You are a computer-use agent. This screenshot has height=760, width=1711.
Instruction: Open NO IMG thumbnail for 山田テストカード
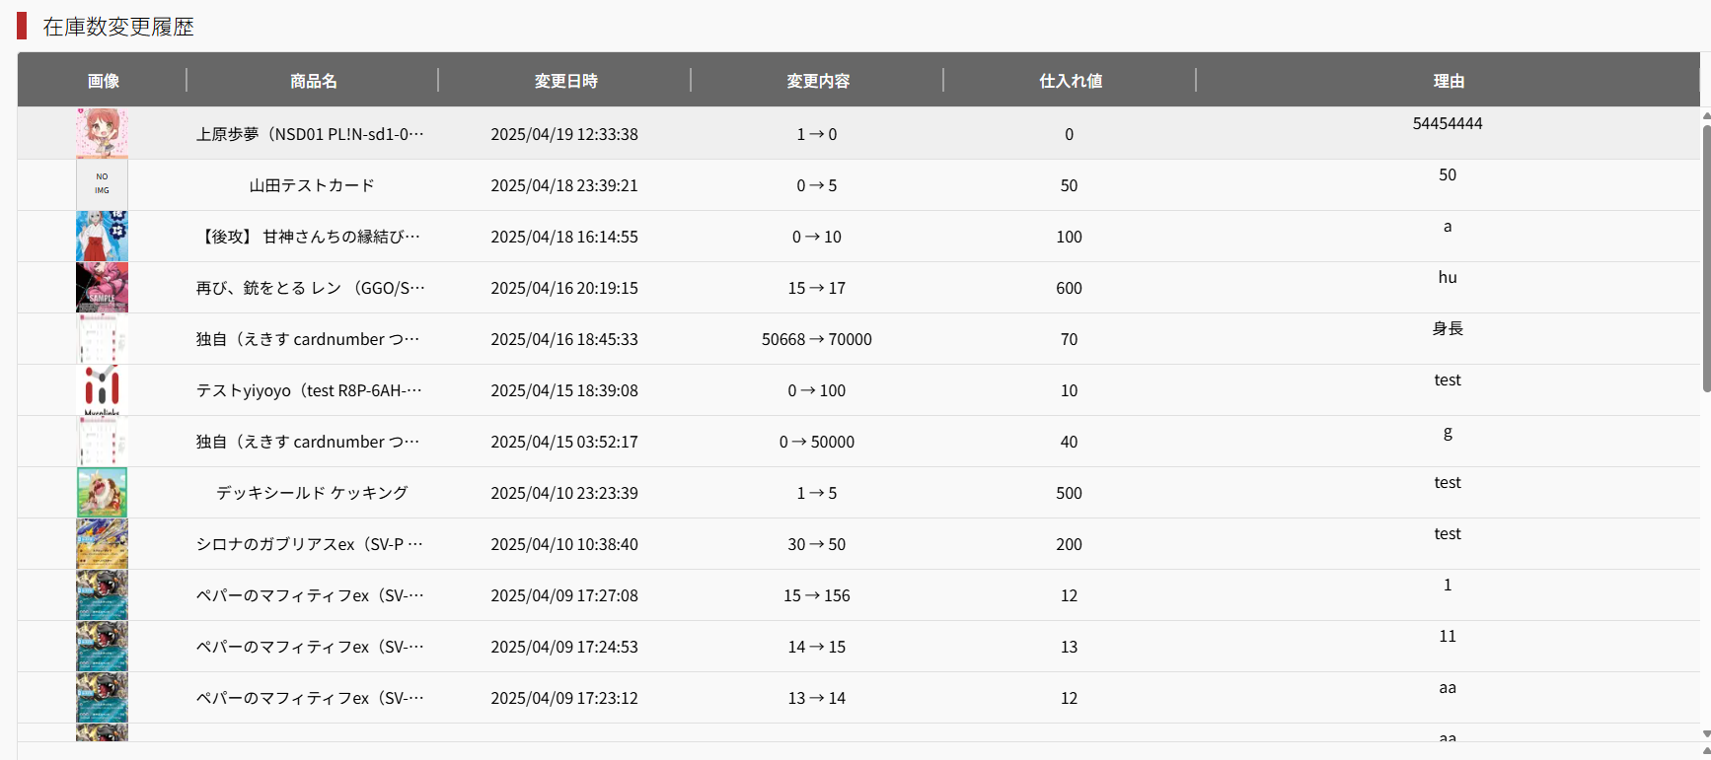click(x=102, y=184)
